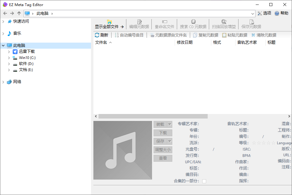Expand 快速访问 tree node
Screen dimensions: 292x195
pyautogui.click(x=3, y=21)
